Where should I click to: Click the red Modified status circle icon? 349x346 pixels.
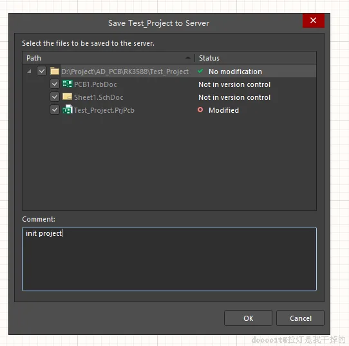tap(200, 110)
